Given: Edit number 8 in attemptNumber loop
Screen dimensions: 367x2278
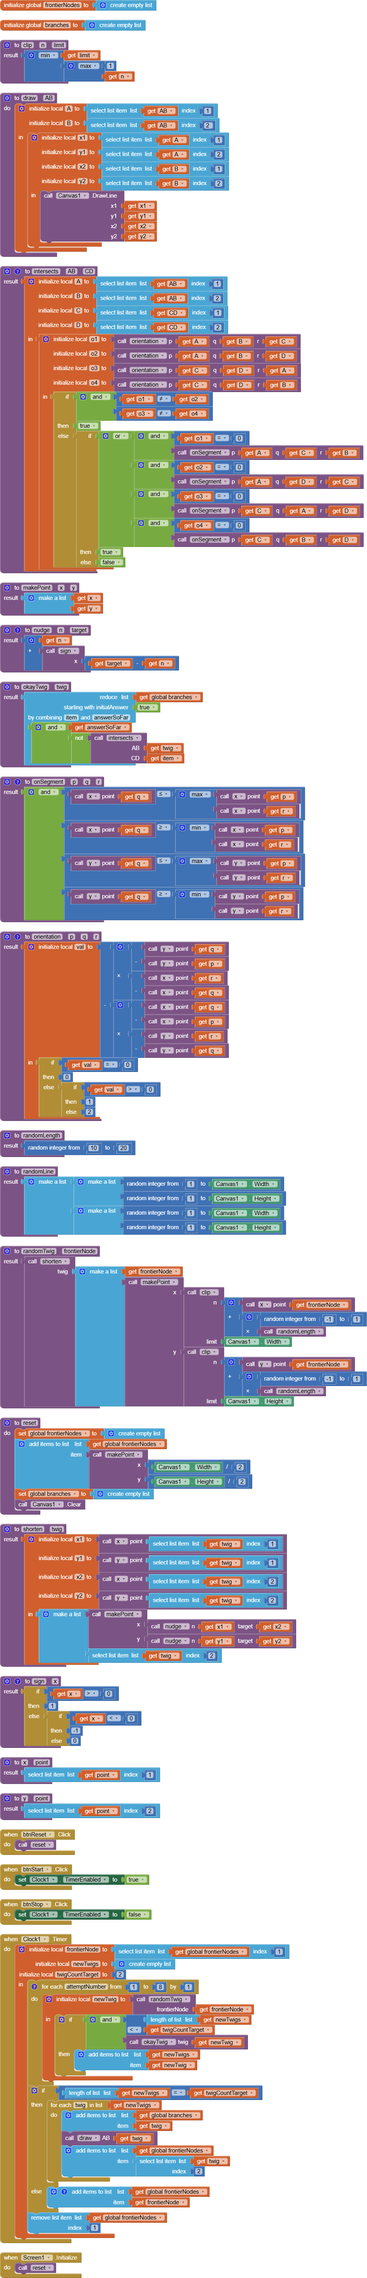Looking at the screenshot, I should [x=160, y=1986].
